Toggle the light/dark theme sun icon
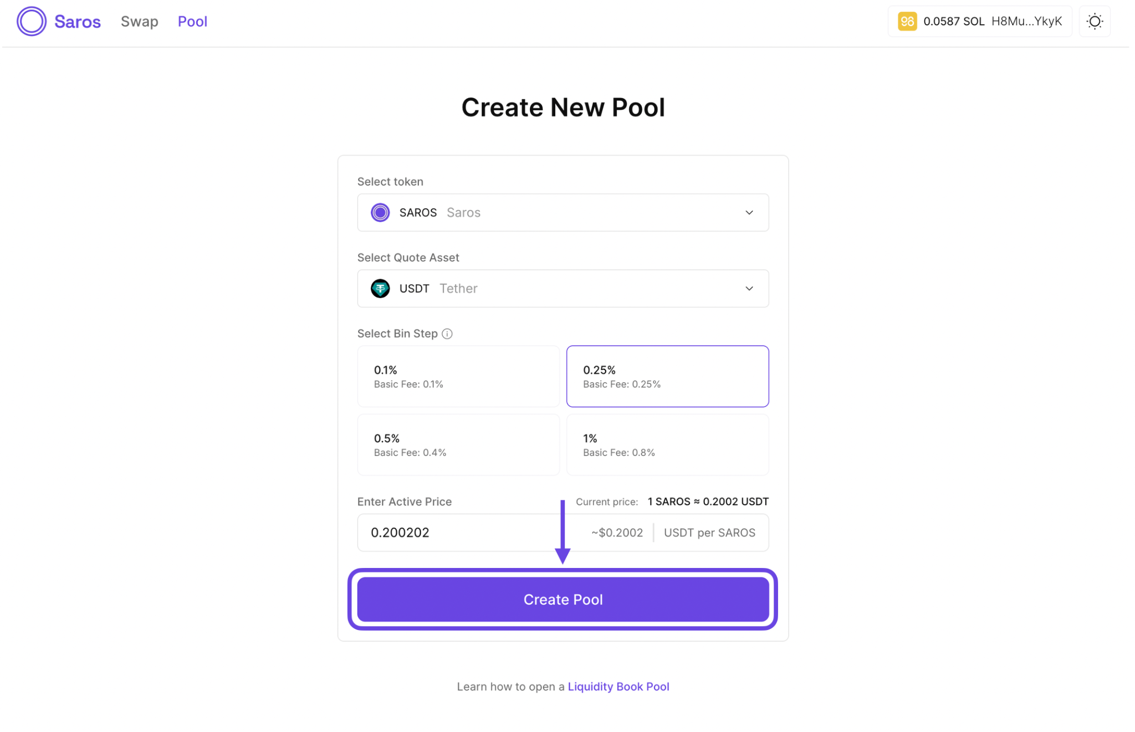The image size is (1135, 732). point(1094,22)
